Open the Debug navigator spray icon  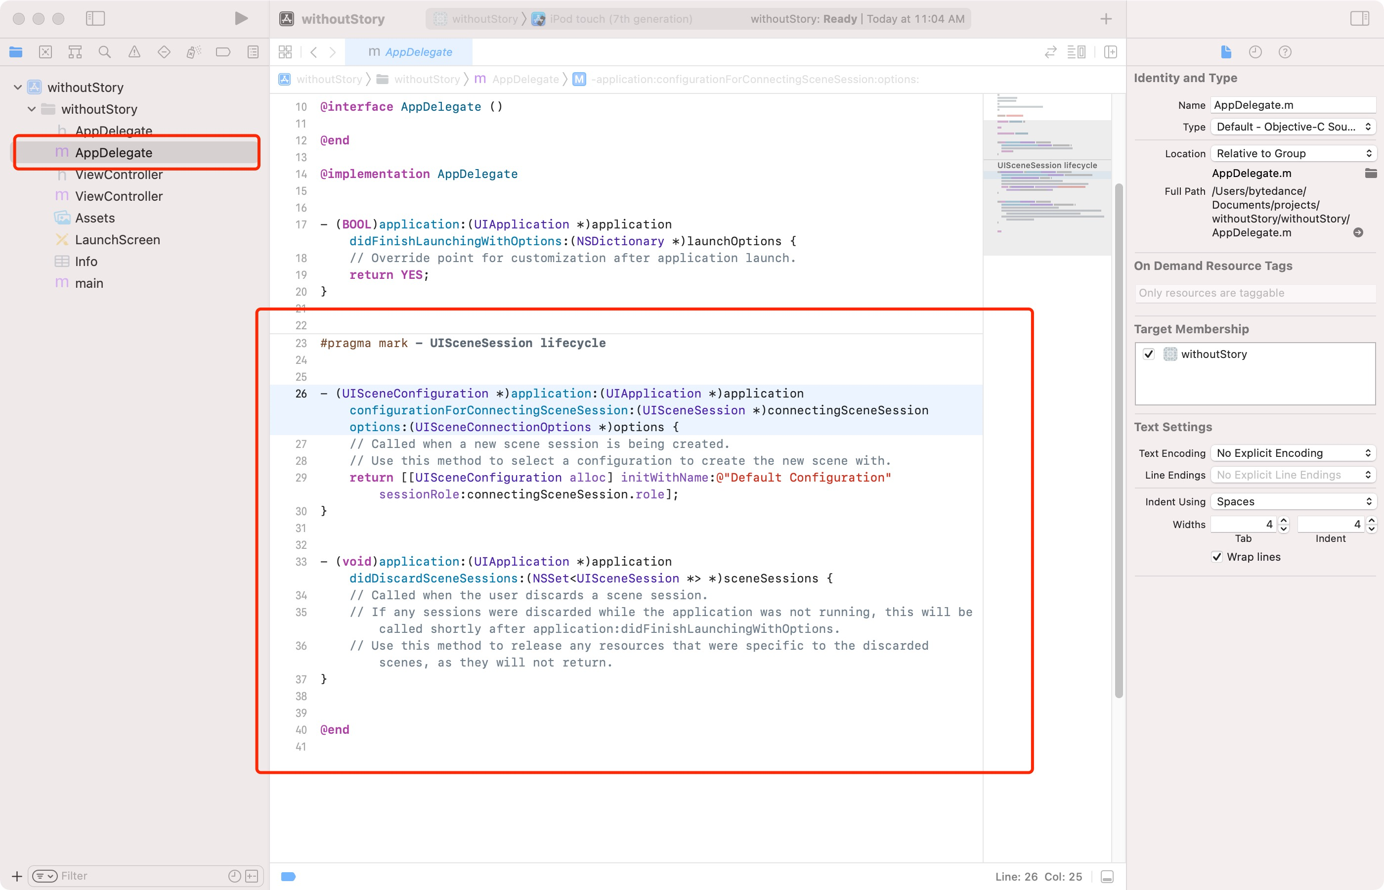[x=193, y=51]
